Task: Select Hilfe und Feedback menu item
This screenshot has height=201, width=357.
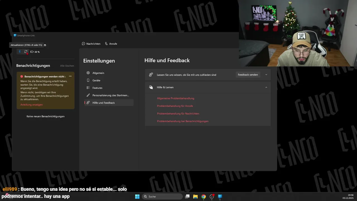Action: [x=109, y=103]
